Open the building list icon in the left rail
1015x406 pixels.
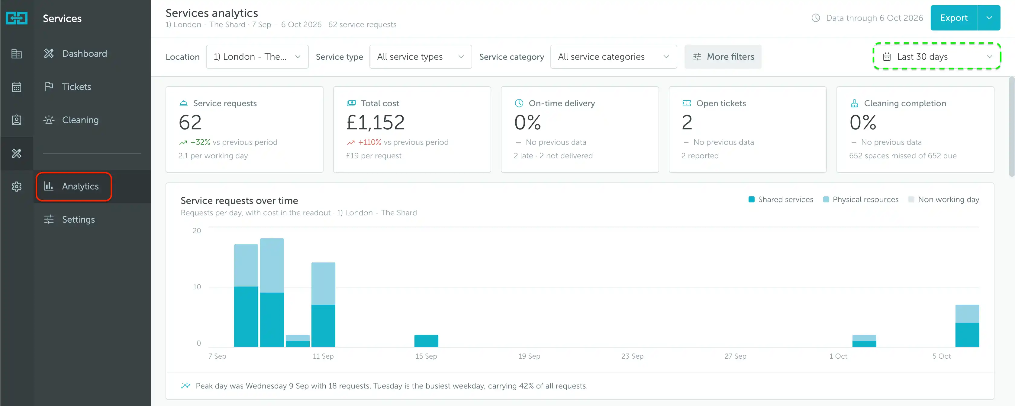(x=17, y=54)
